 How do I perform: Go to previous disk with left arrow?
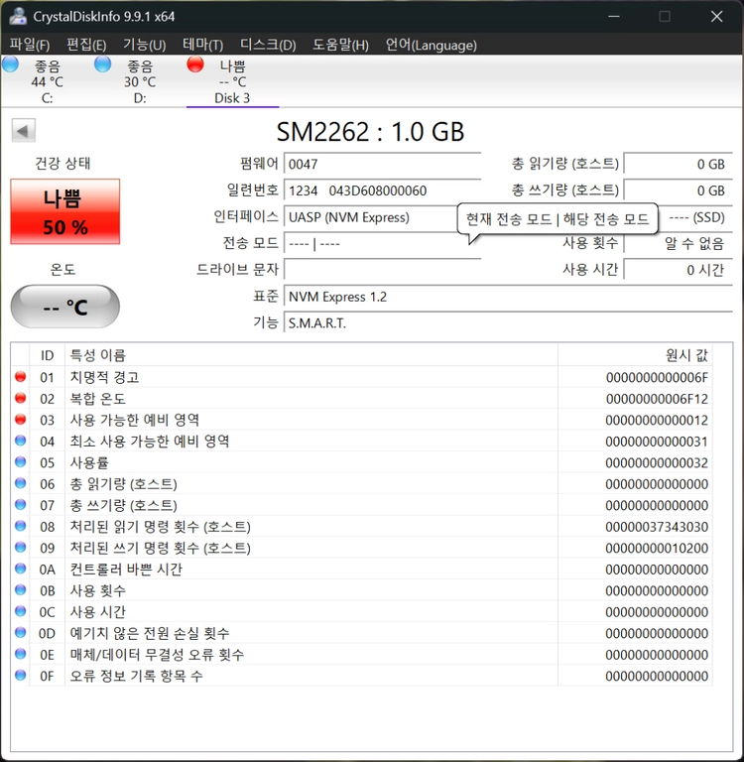[x=24, y=130]
